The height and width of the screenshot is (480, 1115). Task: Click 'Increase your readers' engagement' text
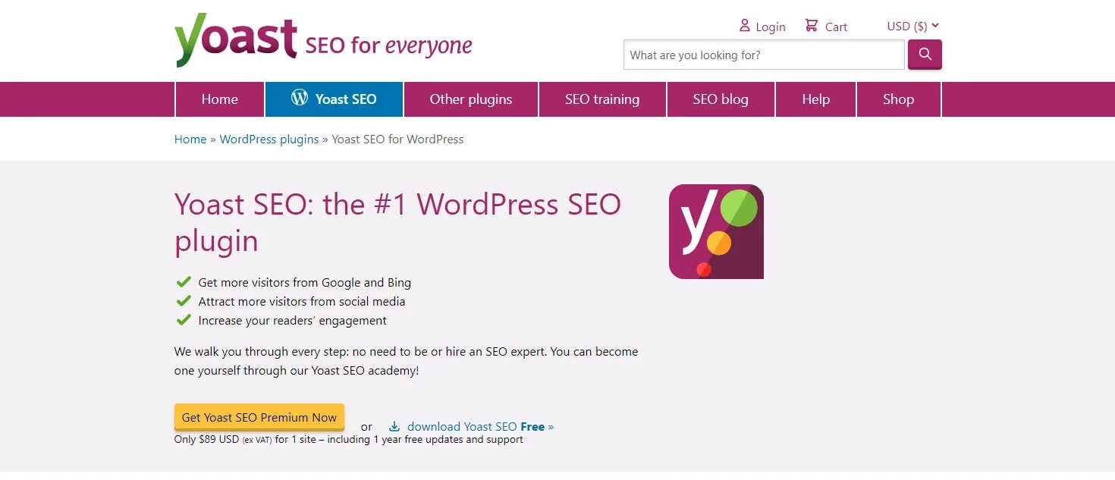[293, 320]
